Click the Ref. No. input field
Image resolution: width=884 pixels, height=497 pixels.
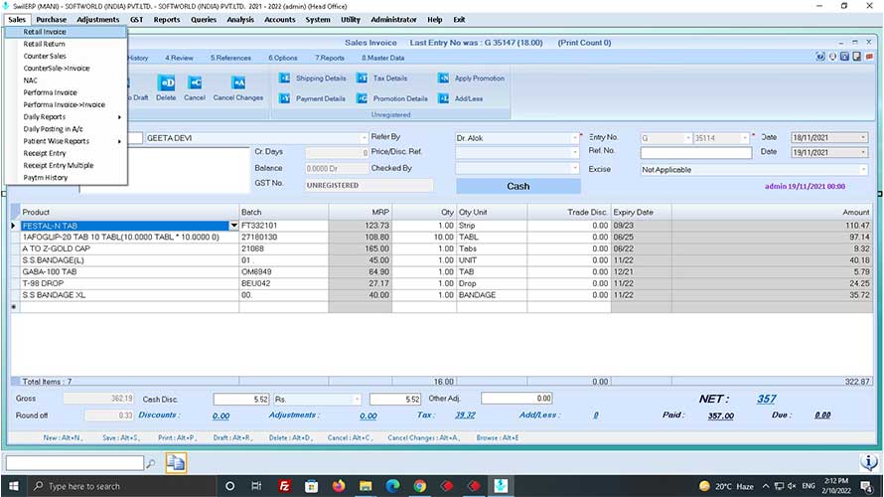click(694, 153)
